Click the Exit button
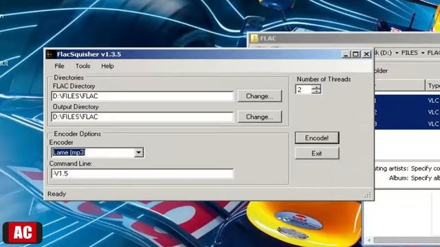 pyautogui.click(x=317, y=154)
